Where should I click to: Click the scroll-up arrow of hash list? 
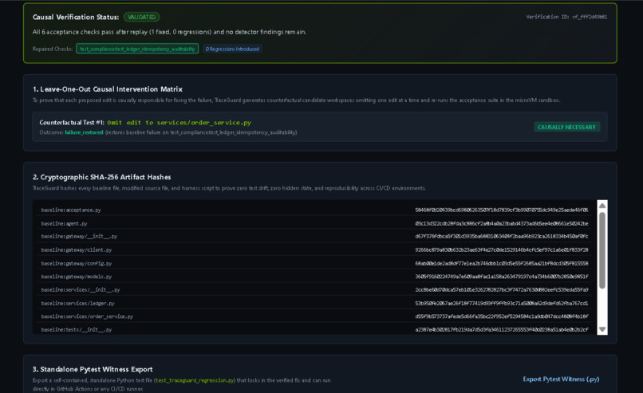pos(602,206)
